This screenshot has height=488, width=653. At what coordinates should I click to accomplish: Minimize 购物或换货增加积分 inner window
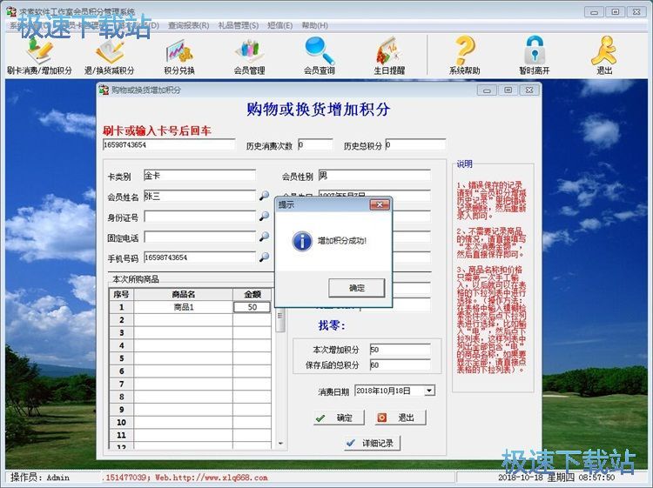click(487, 90)
